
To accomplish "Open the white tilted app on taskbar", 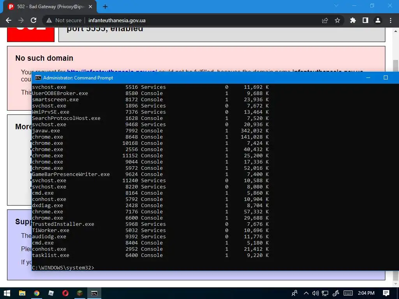I will click(51, 293).
